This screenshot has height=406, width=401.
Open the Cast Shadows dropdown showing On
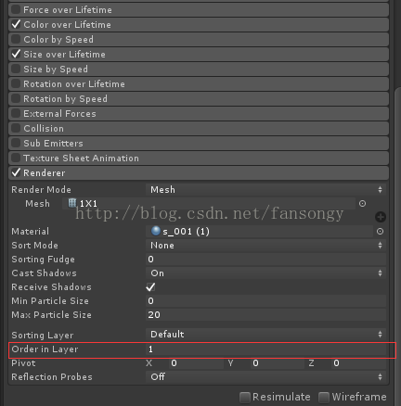[265, 273]
